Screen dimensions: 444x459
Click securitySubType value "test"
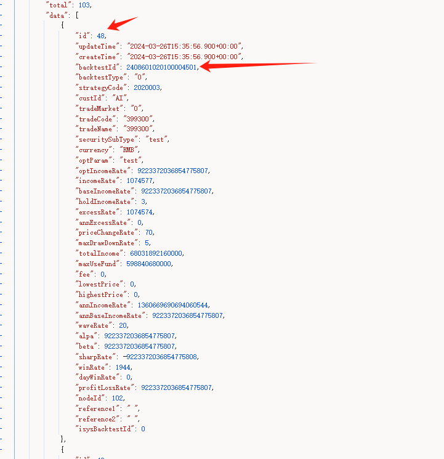(x=156, y=139)
